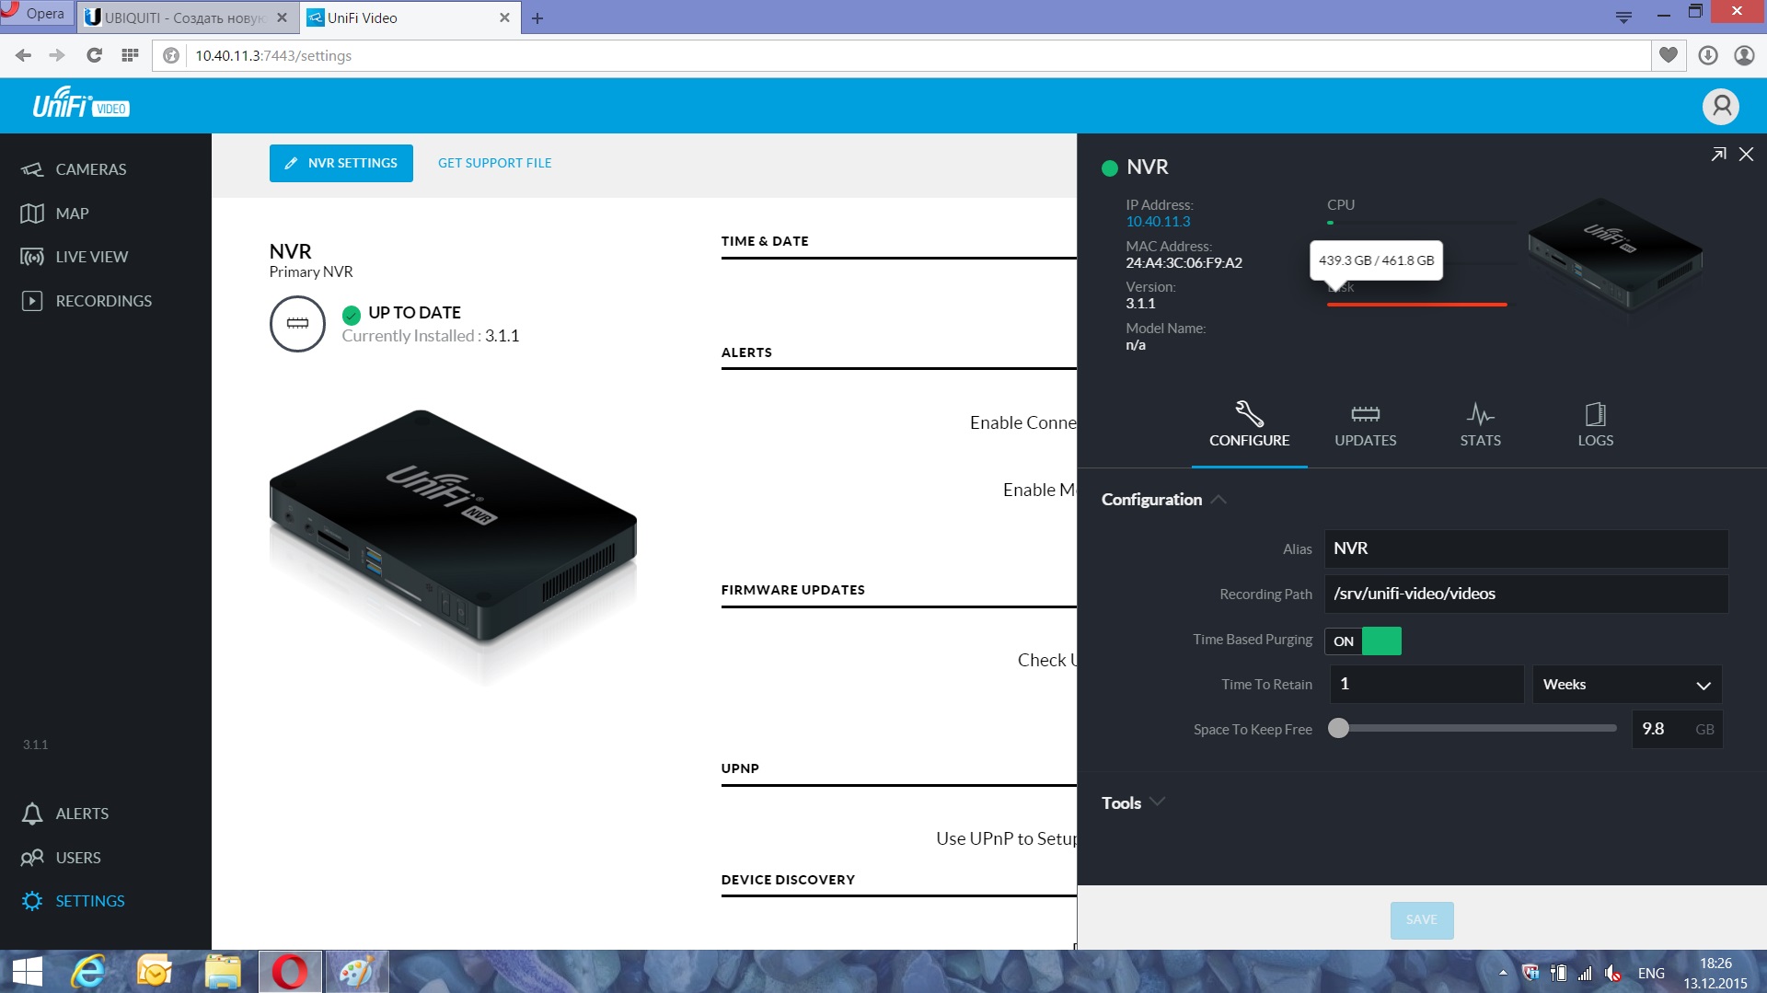This screenshot has height=993, width=1767.
Task: Open File Explorer from taskbar
Action: (x=222, y=972)
